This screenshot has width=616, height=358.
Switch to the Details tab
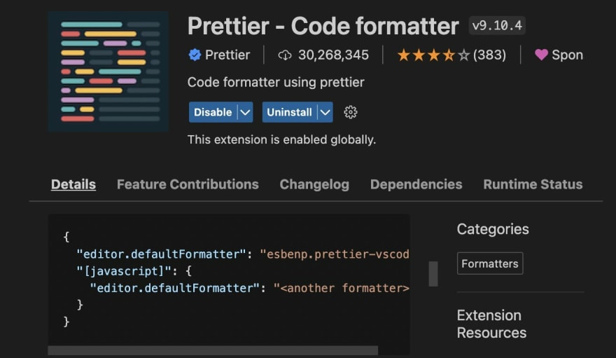pos(73,184)
